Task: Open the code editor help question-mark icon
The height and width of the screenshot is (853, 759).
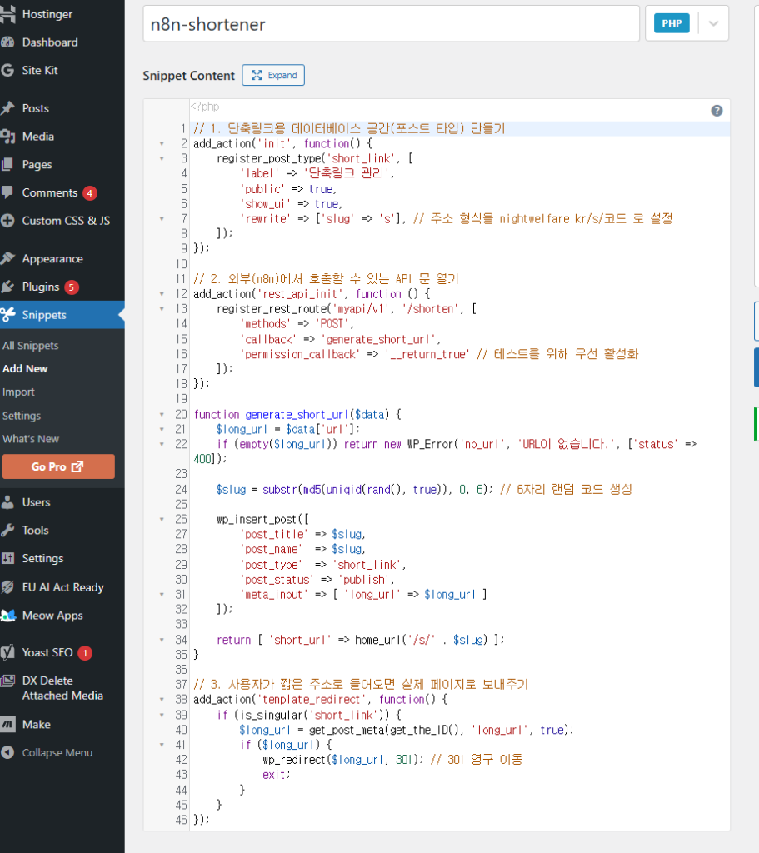Action: point(717,111)
